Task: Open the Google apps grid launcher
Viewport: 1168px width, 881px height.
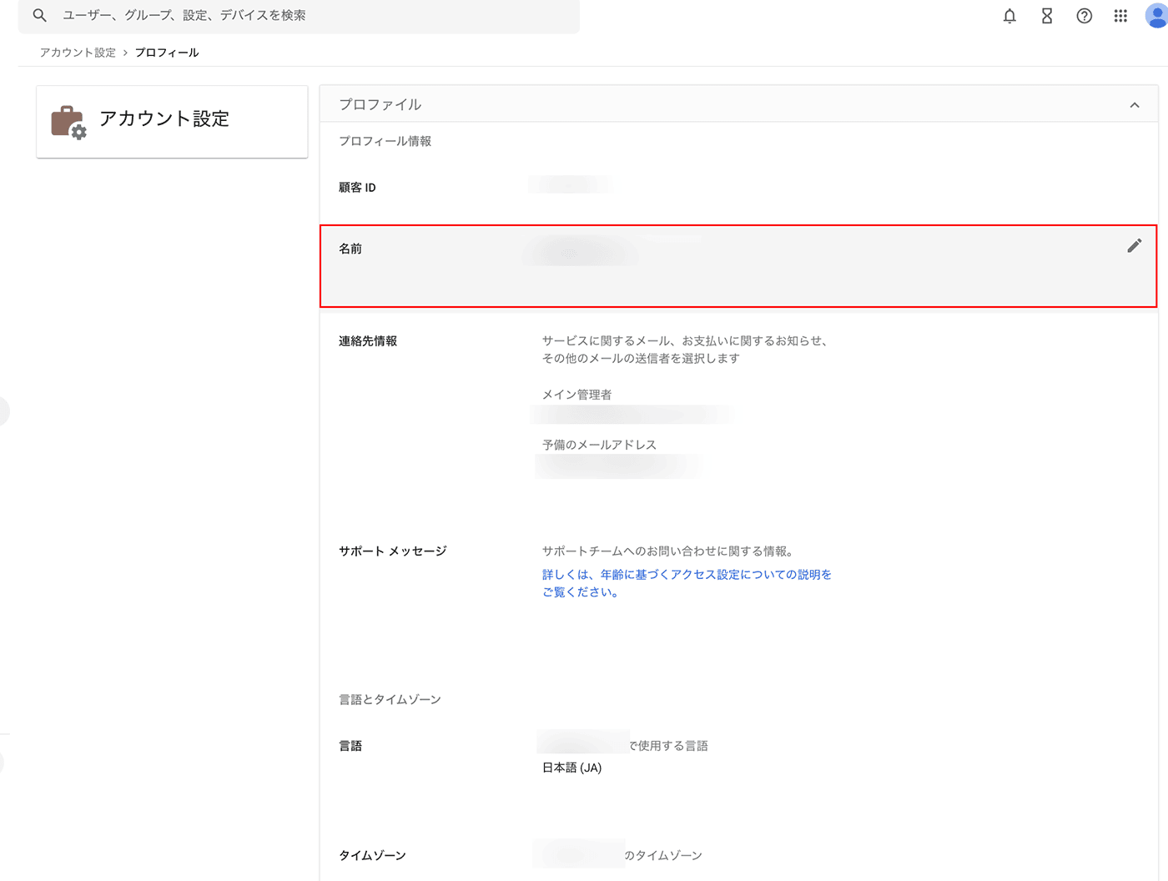Action: tap(1120, 16)
